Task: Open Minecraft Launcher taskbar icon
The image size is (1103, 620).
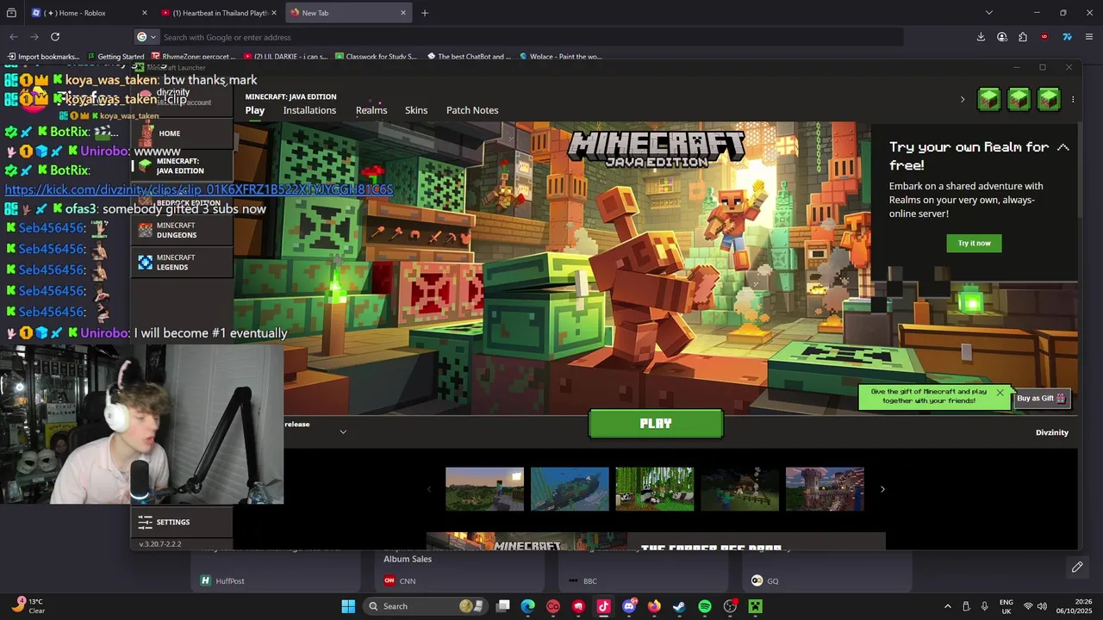Action: click(x=756, y=606)
